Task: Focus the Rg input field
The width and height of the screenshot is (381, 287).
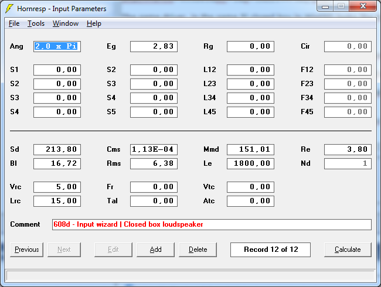Action: pyautogui.click(x=250, y=46)
